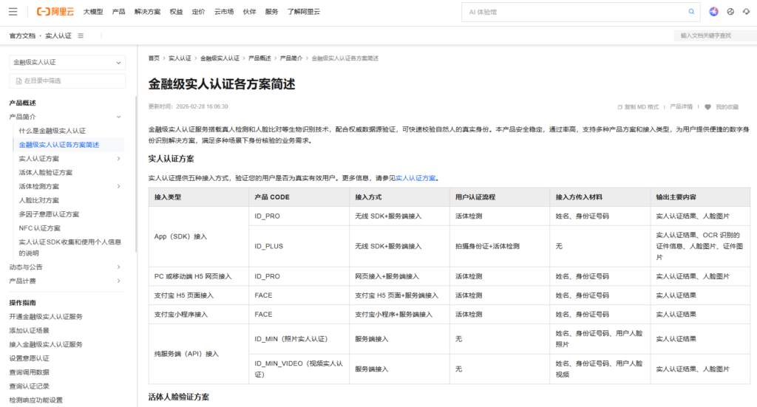Open 开通金融级实人认证服务 in sidebar
The height and width of the screenshot is (407, 757).
[x=46, y=317]
